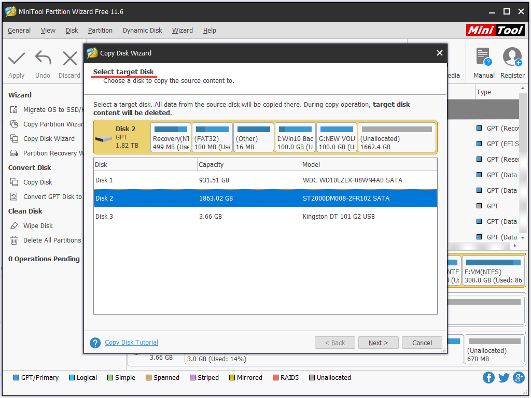531x398 pixels.
Task: Open the Google Plus icon
Action: (519, 377)
